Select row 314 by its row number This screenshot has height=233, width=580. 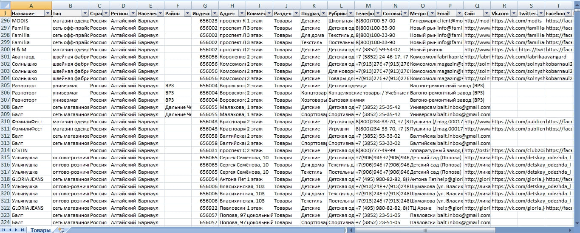5,150
